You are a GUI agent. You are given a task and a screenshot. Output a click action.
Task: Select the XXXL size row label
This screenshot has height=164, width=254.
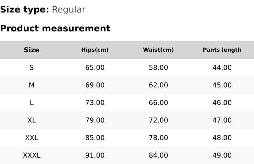[x=31, y=155]
